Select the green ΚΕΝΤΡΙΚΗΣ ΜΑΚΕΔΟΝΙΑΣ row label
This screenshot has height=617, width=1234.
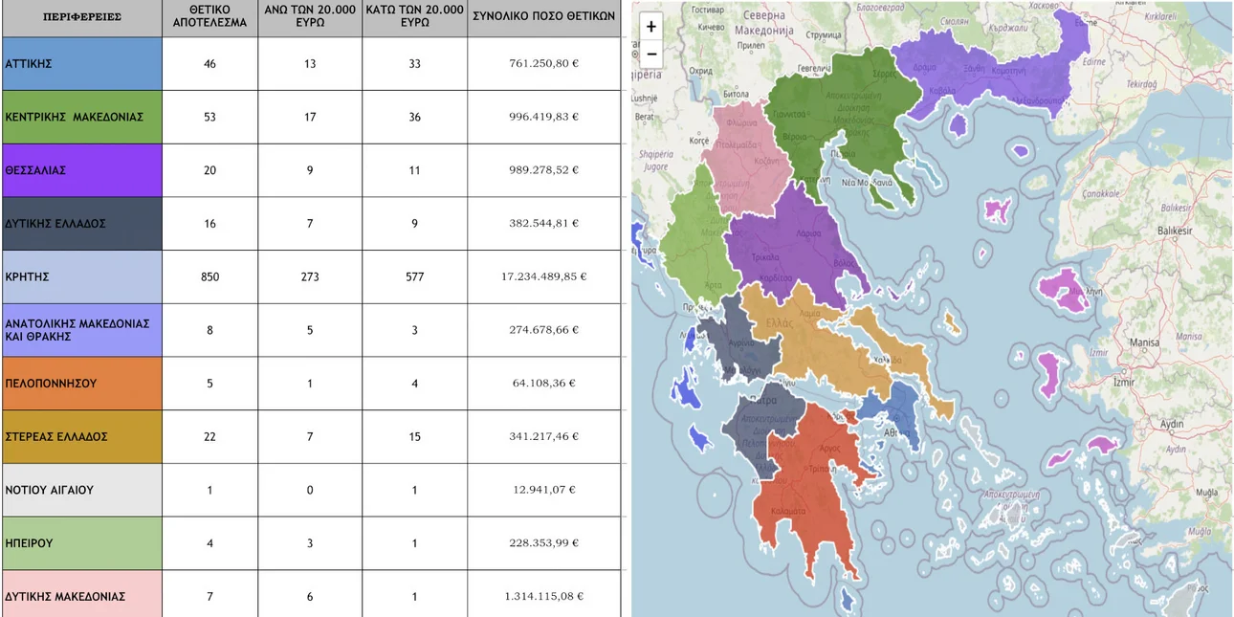pos(82,117)
